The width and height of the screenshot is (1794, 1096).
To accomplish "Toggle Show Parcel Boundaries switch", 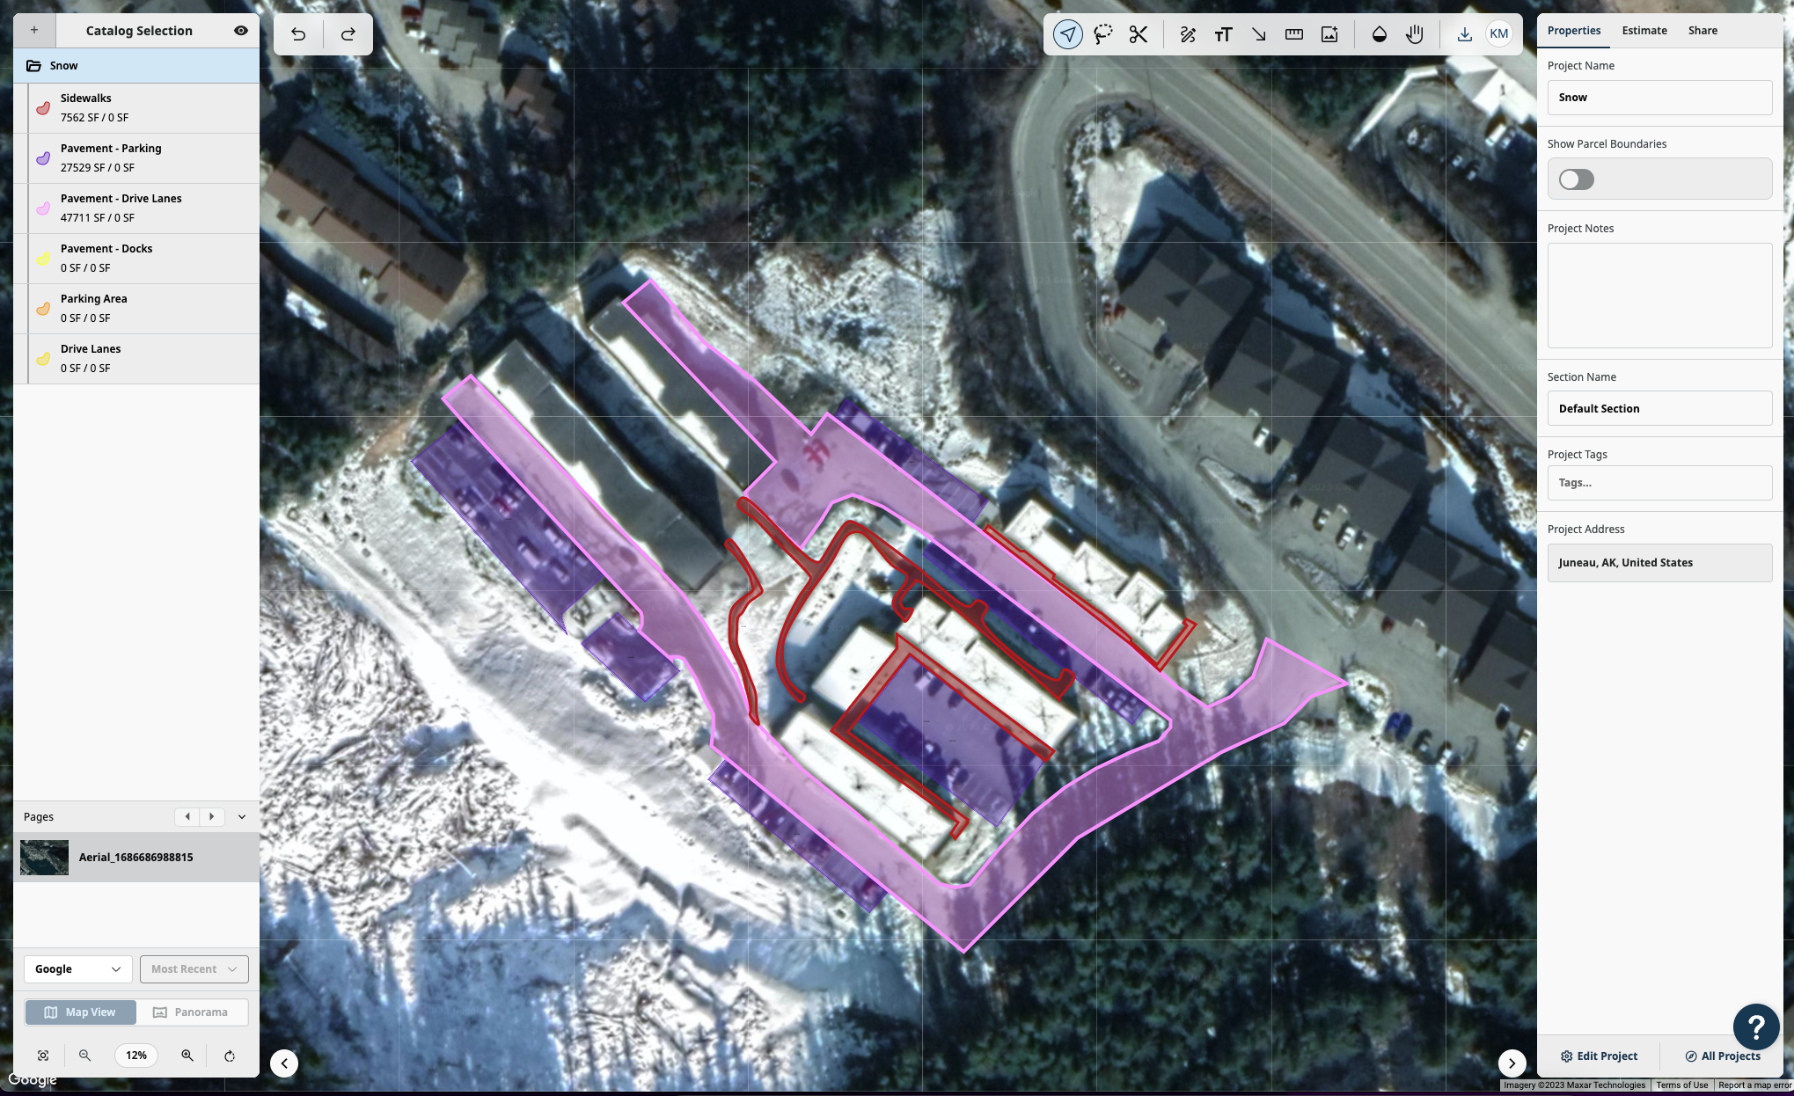I will click(1576, 179).
